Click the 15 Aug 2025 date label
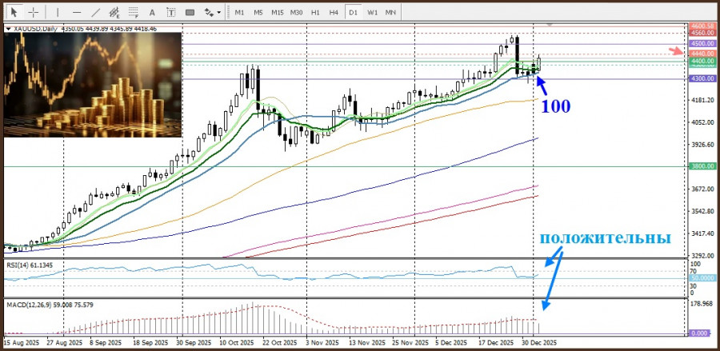The image size is (720, 351). click(22, 343)
